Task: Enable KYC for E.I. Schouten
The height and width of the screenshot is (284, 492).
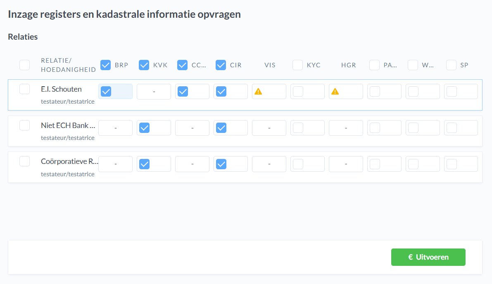Action: [298, 92]
